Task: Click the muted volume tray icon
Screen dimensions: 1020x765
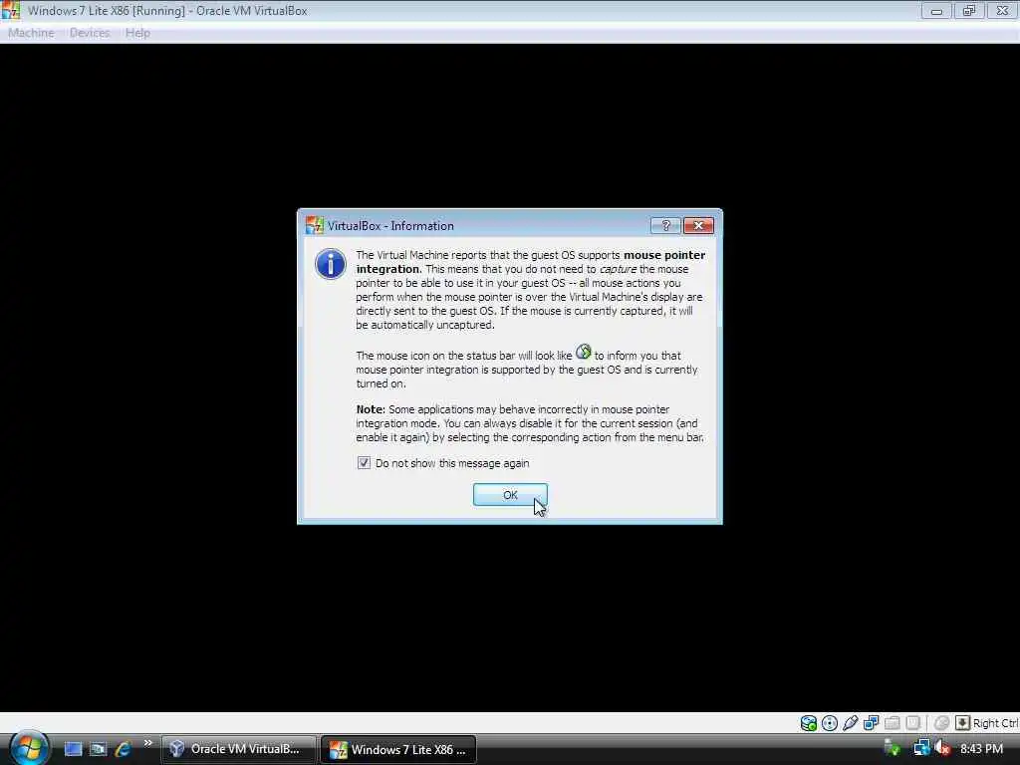Action: [941, 749]
